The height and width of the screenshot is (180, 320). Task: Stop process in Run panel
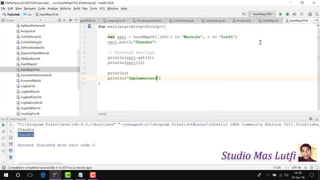click(3, 131)
